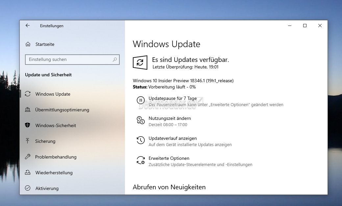Click the Startseite home icon
The image size is (342, 206).
[x=28, y=44]
